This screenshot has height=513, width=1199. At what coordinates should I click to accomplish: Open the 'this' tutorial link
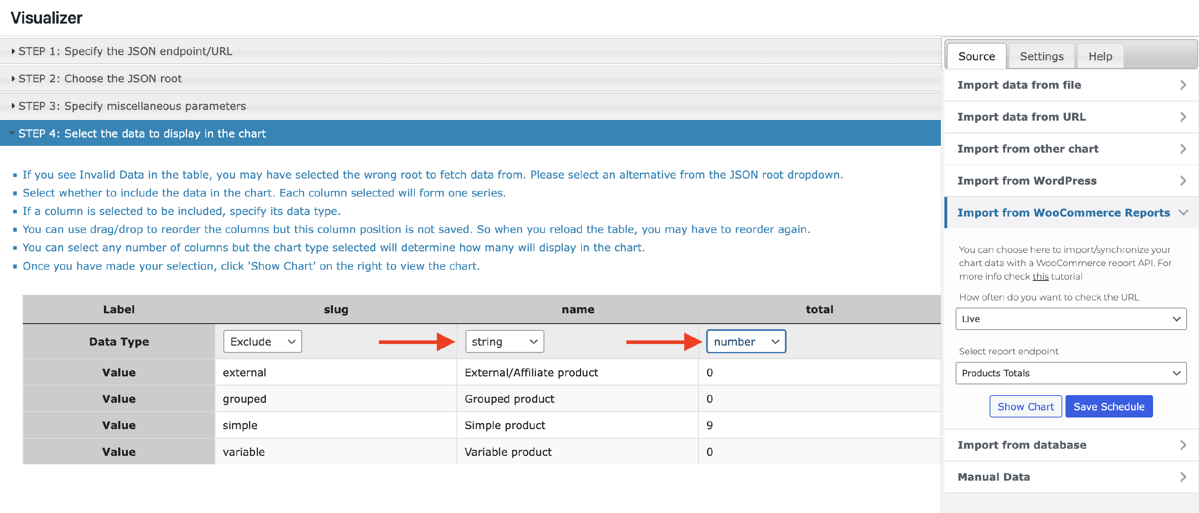coord(1040,276)
